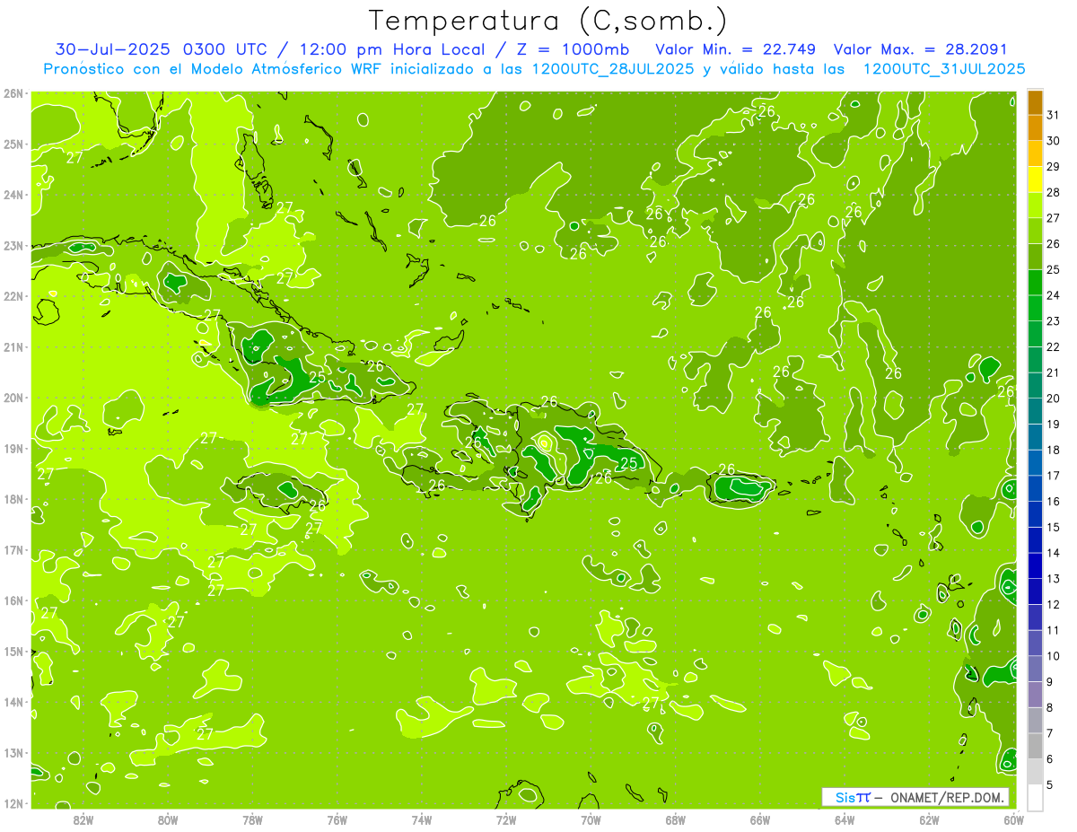The image size is (1077, 832).
Task: Click the 70W longitude label
Action: point(591,819)
